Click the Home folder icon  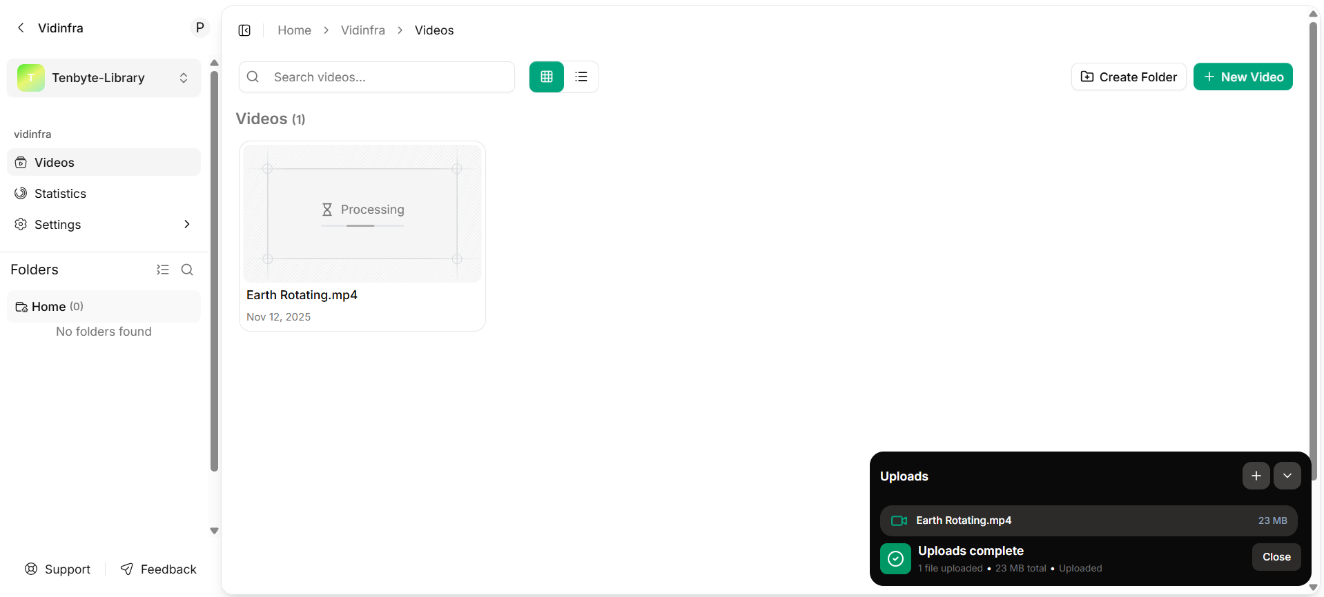pos(21,307)
